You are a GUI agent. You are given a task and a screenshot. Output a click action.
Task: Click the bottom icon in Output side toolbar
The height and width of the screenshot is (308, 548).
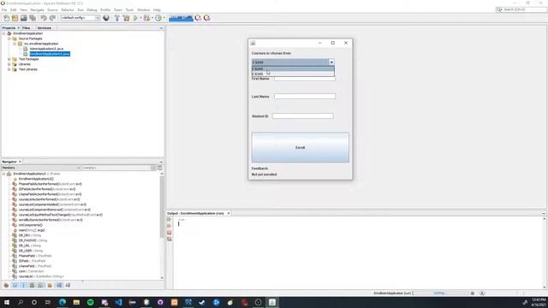170,240
